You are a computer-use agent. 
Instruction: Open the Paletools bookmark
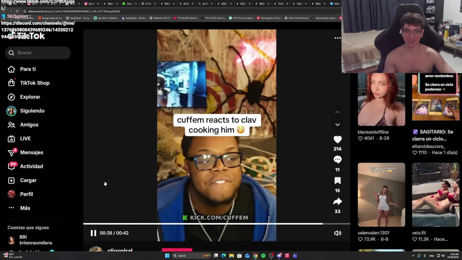(x=160, y=18)
